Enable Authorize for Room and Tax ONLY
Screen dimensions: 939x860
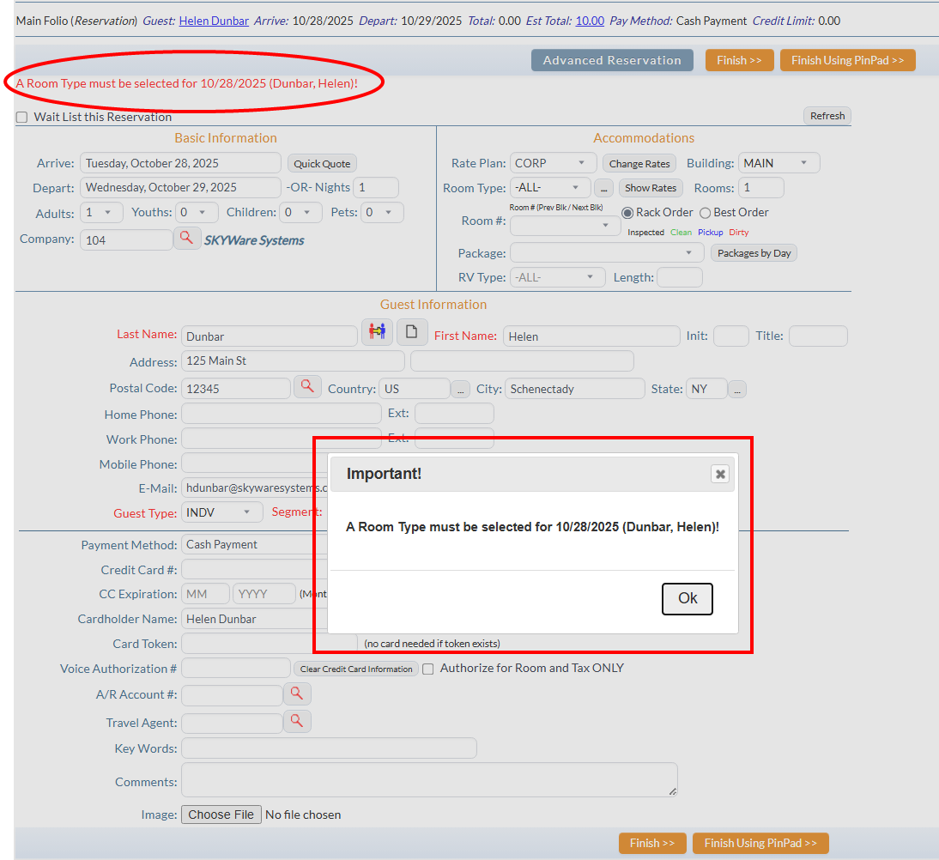(x=428, y=669)
